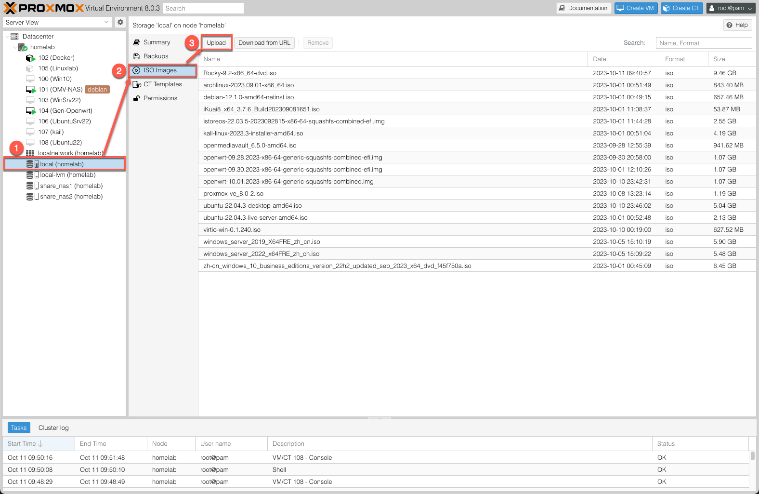759x494 pixels.
Task: Sort ISO list by Size column
Action: coord(732,59)
